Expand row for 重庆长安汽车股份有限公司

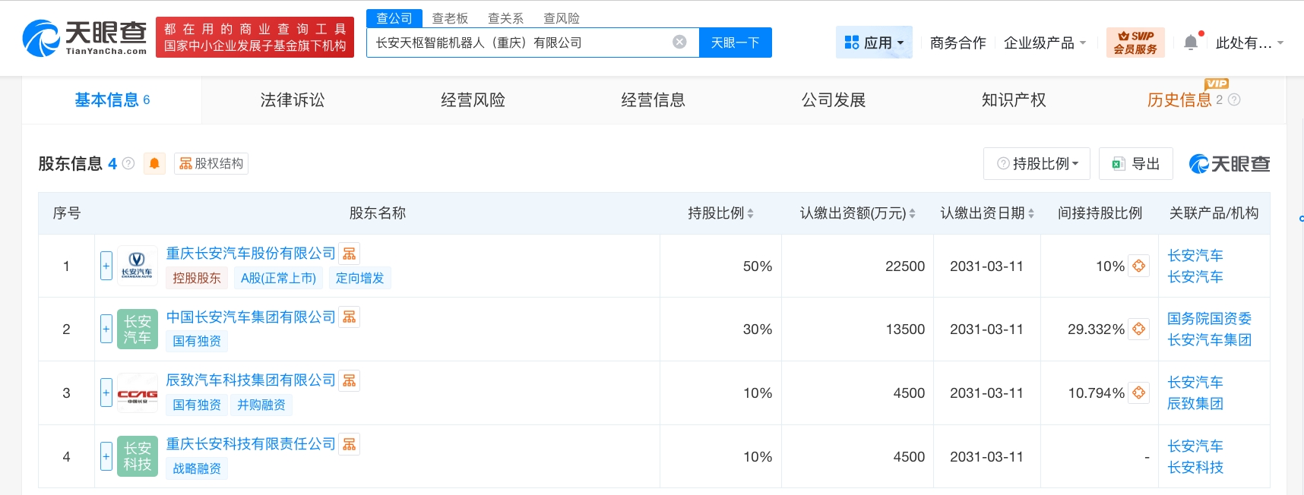[x=106, y=266]
